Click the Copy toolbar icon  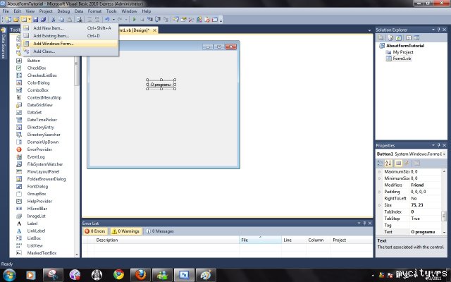tap(61, 20)
